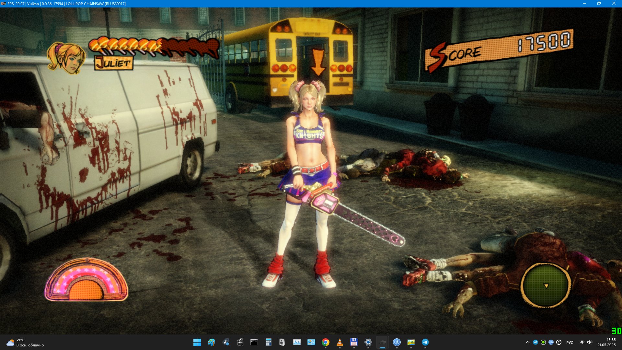The height and width of the screenshot is (350, 622).
Task: Open the volume speaker tray control
Action: click(x=589, y=342)
